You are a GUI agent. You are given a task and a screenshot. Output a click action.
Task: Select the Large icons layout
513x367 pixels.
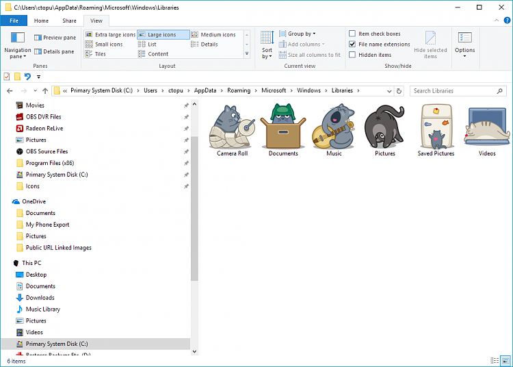coord(163,35)
